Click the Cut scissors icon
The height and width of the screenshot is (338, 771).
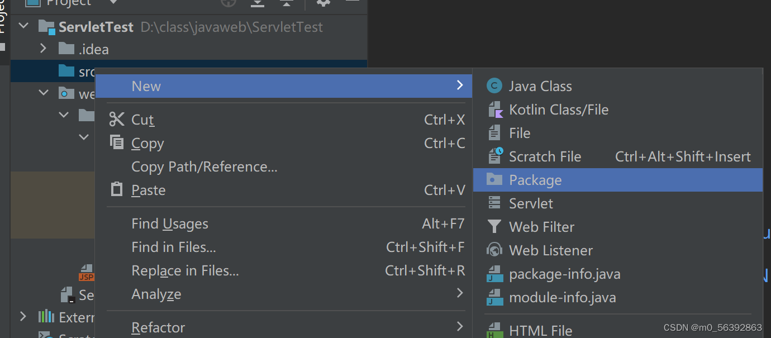(x=117, y=119)
